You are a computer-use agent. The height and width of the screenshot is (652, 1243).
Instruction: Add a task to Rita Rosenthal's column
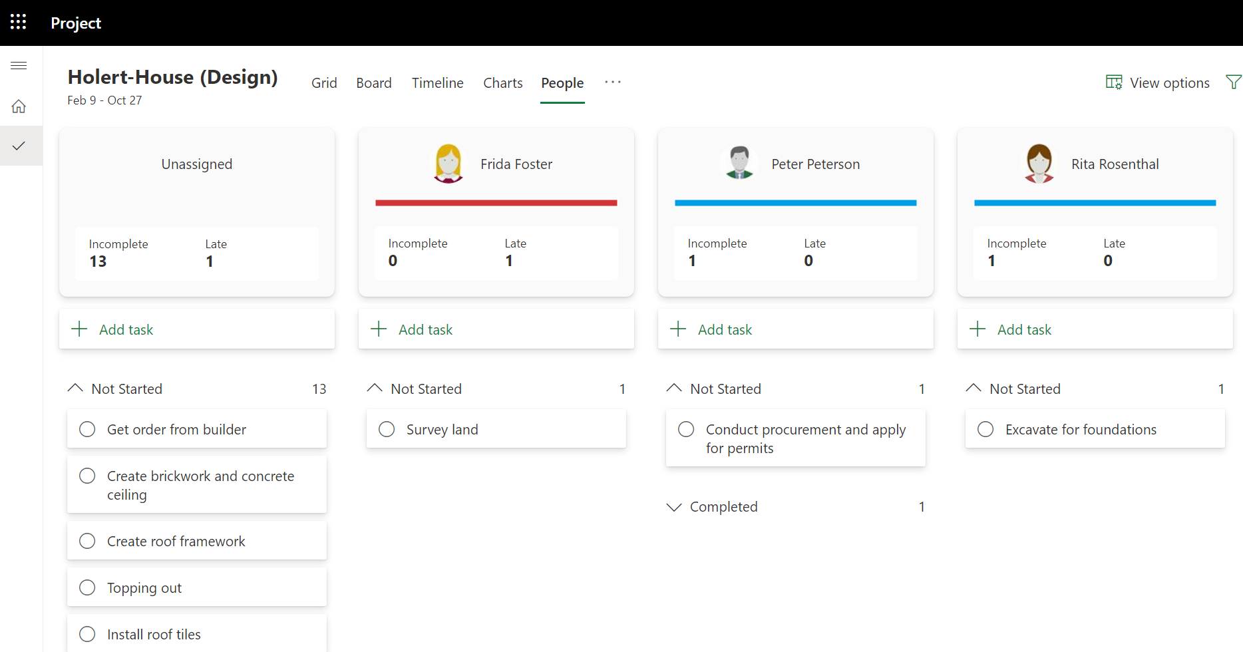tap(1011, 329)
